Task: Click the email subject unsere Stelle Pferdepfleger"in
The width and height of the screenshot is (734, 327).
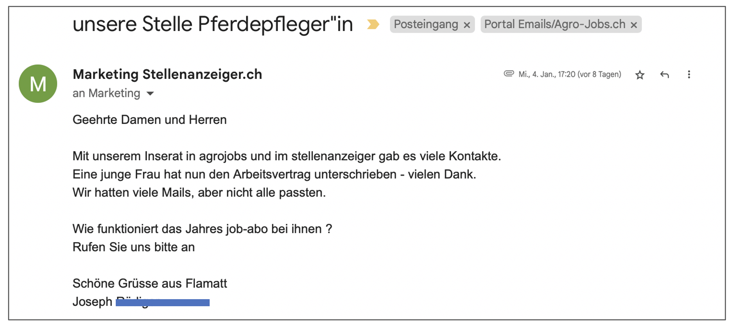Action: (x=213, y=24)
